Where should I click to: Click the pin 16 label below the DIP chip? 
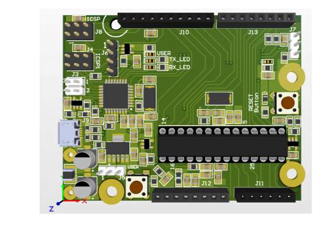click(172, 166)
